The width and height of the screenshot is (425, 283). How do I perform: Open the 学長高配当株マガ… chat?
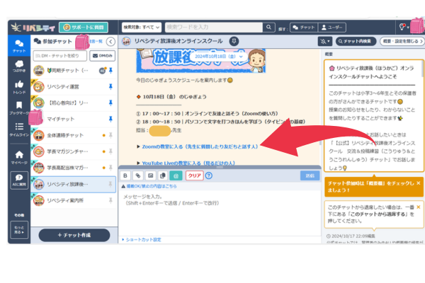pyautogui.click(x=67, y=168)
